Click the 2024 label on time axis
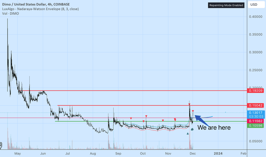 (218, 154)
